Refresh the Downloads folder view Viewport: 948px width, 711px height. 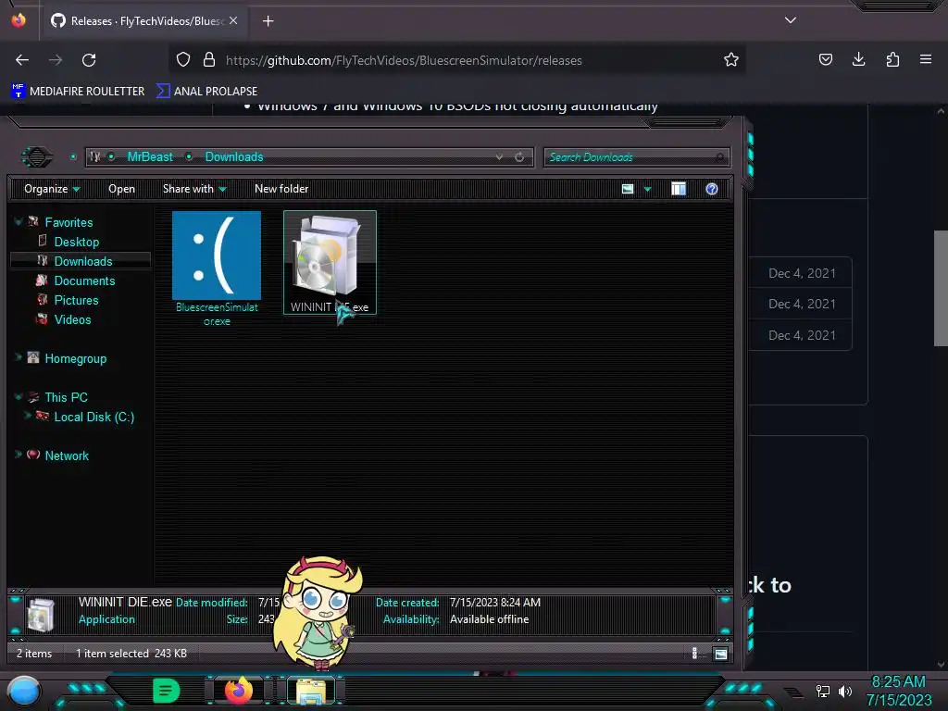click(519, 157)
